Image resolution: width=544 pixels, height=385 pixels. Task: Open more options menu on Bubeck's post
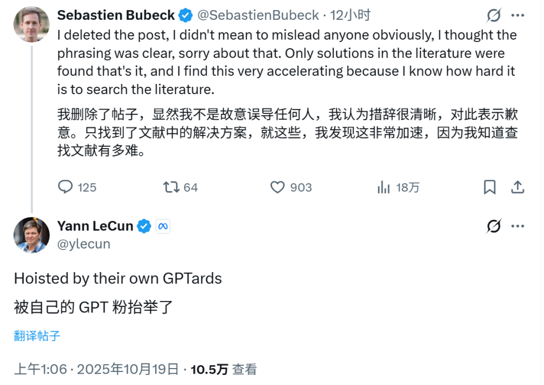pos(517,16)
